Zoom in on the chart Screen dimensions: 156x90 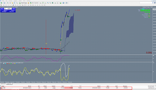tap(48, 3)
